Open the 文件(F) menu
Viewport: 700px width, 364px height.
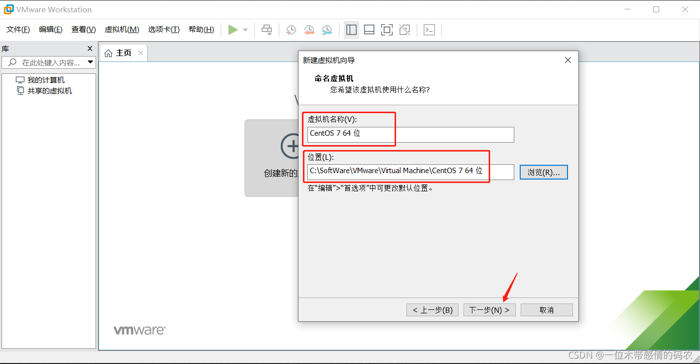(x=18, y=30)
